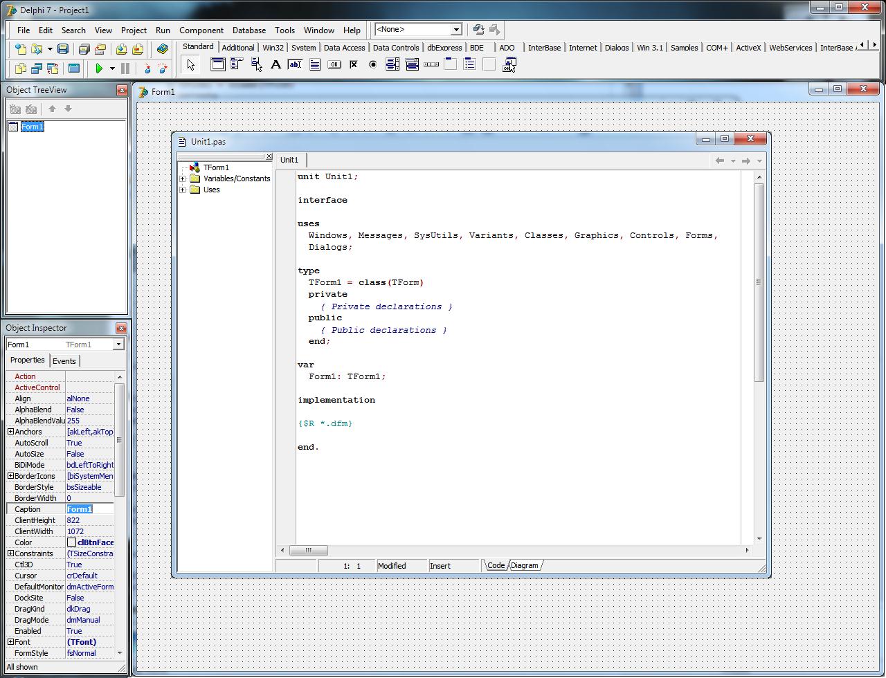886x678 pixels.
Task: Select the Button (OK) component
Action: coord(334,65)
